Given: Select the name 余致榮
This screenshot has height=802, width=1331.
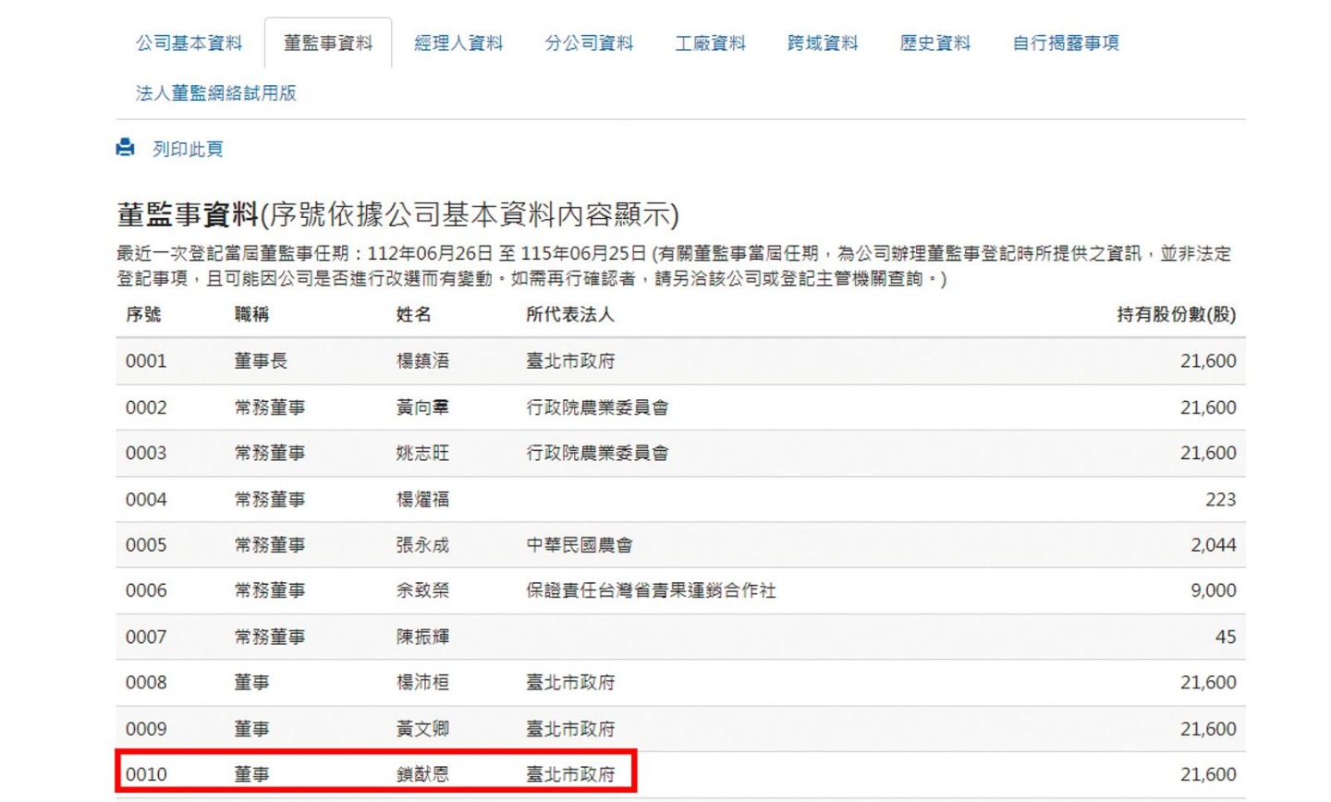Looking at the screenshot, I should 423,589.
